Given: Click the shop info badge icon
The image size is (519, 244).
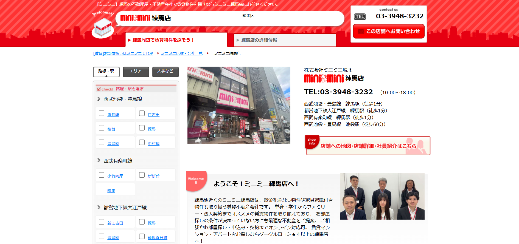Looking at the screenshot, I should (x=312, y=142).
